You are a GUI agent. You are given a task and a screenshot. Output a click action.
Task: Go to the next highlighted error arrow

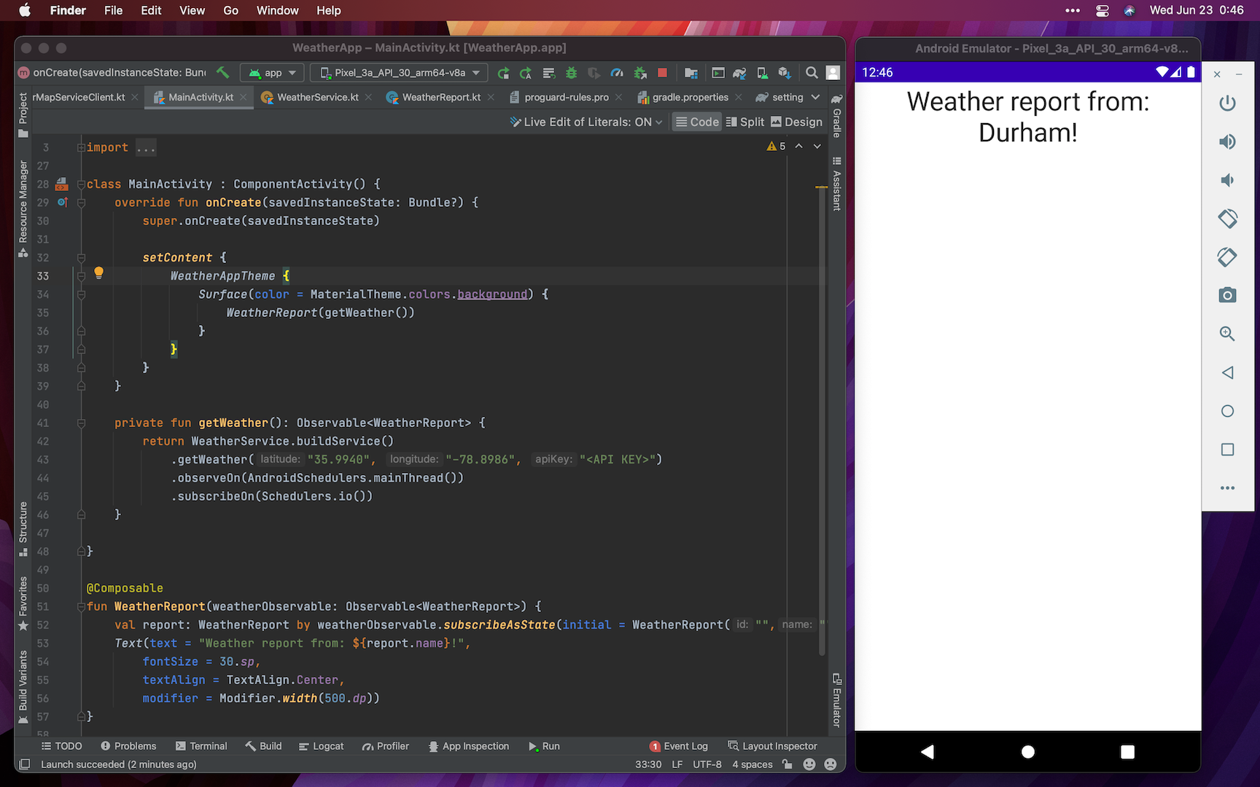tap(817, 146)
